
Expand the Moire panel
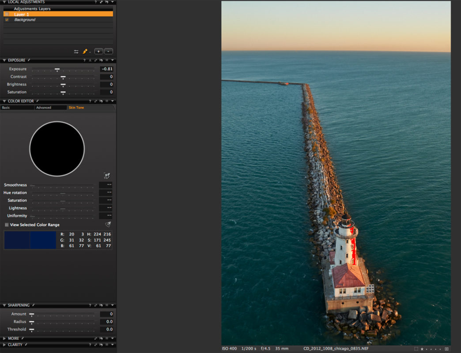click(x=4, y=338)
